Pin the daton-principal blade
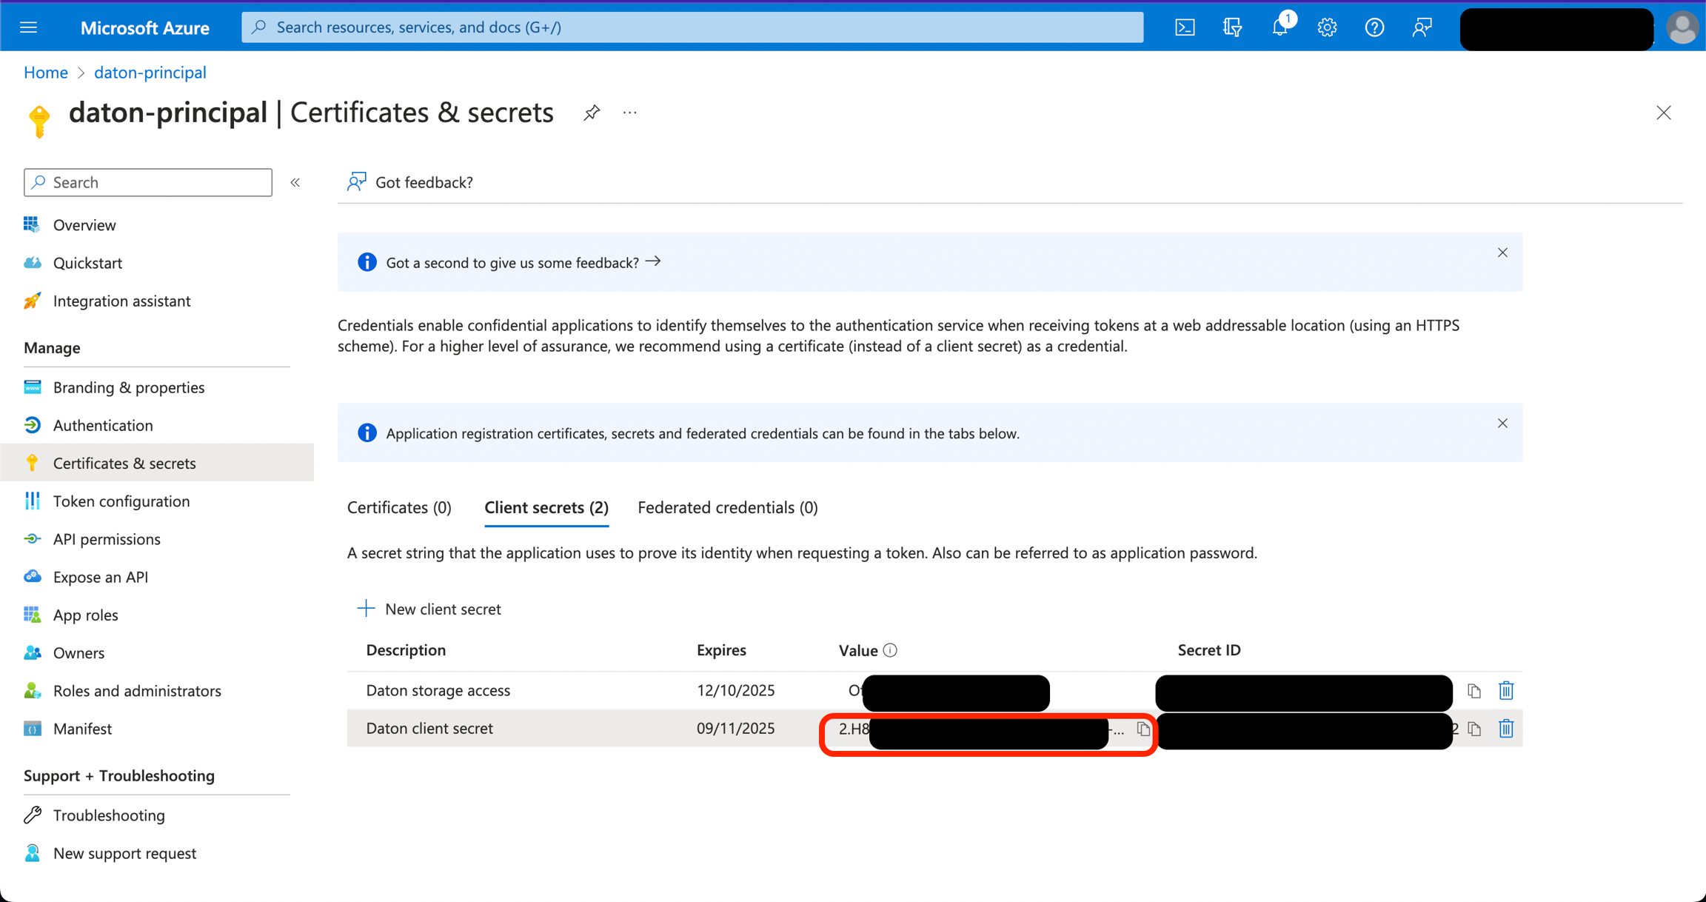 click(x=591, y=113)
